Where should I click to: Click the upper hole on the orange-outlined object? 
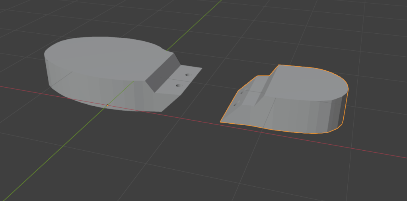tap(241, 93)
